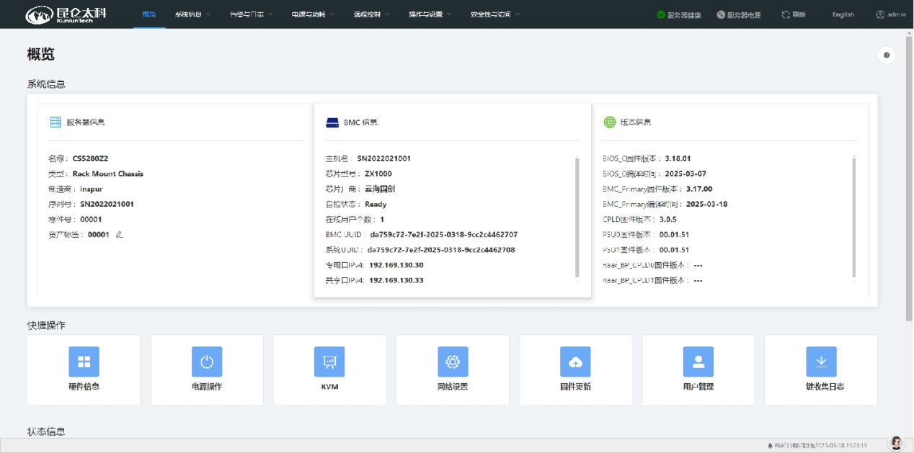Click the KunlunTech logo

pyautogui.click(x=66, y=14)
